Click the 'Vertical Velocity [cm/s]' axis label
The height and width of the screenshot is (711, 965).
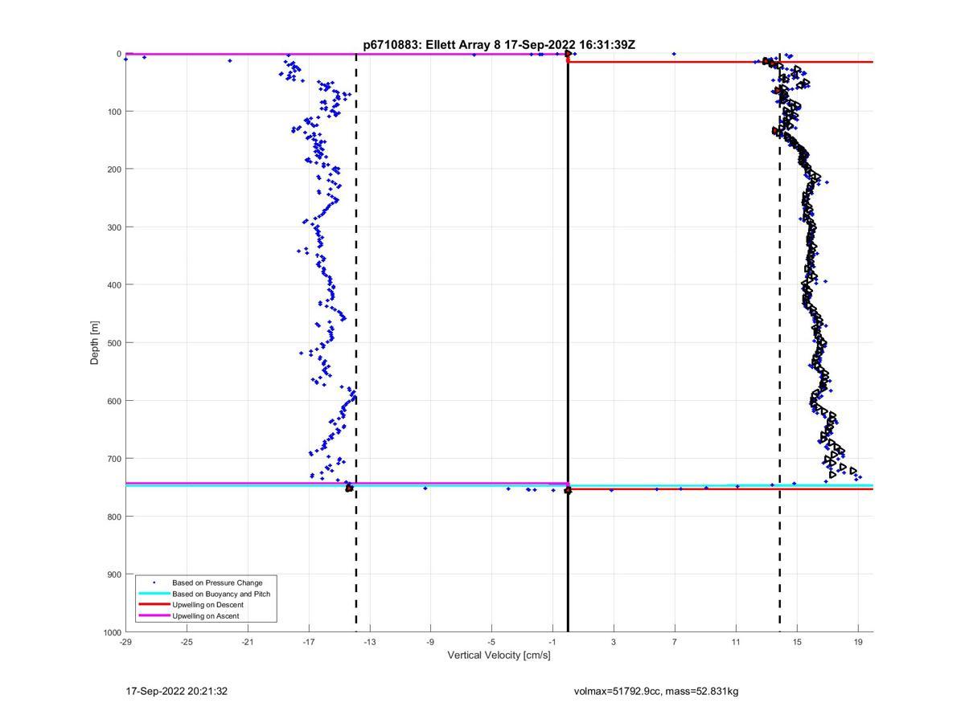coord(499,656)
